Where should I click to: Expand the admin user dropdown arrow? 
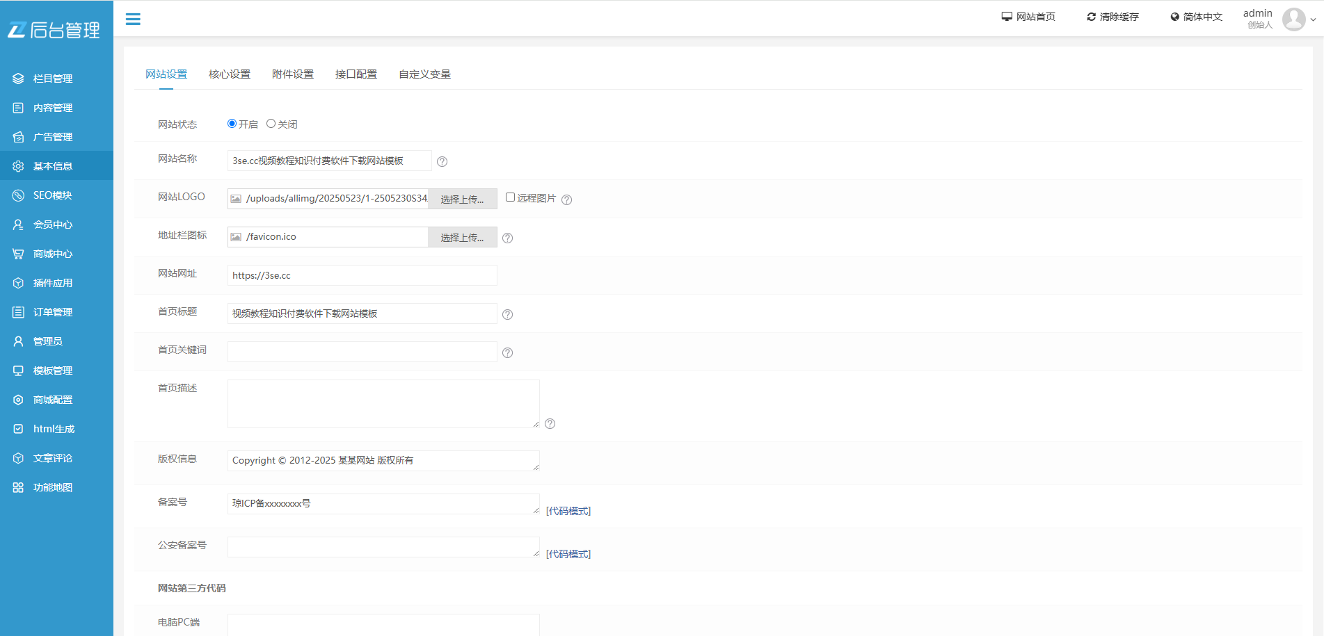coord(1314,19)
